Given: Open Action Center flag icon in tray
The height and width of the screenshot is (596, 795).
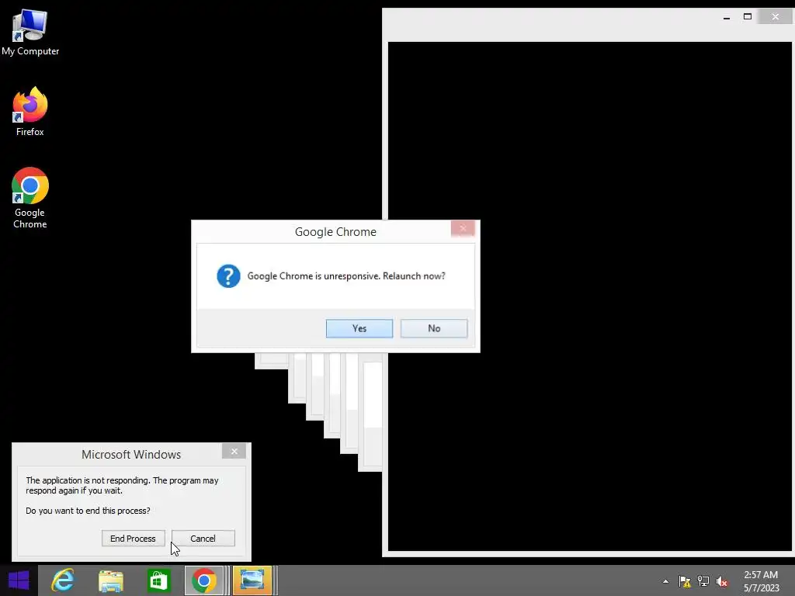Looking at the screenshot, I should pos(685,581).
